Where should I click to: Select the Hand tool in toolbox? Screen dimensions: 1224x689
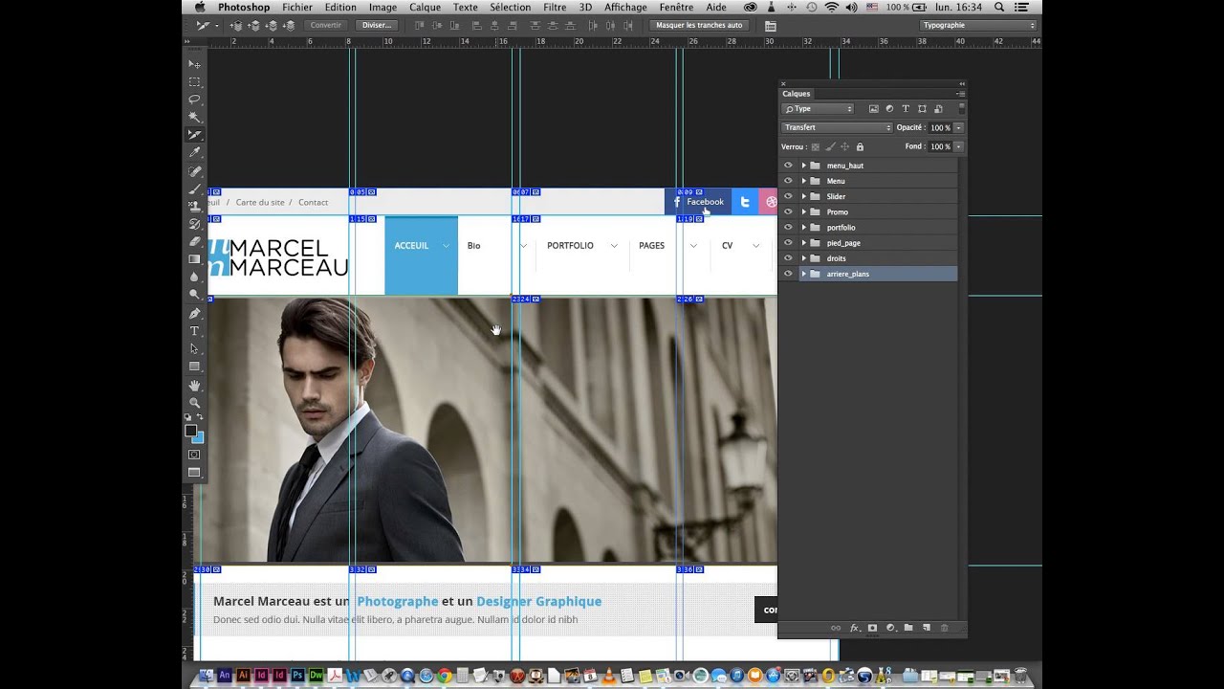[194, 385]
